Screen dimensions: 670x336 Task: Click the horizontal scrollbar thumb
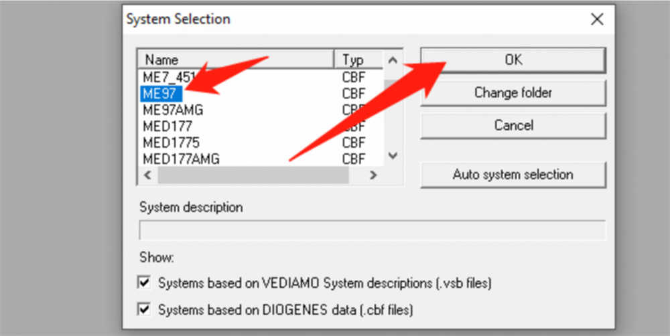(x=253, y=175)
